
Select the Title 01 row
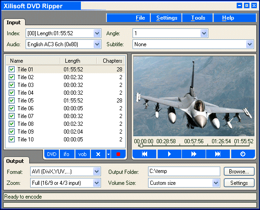[65, 70]
